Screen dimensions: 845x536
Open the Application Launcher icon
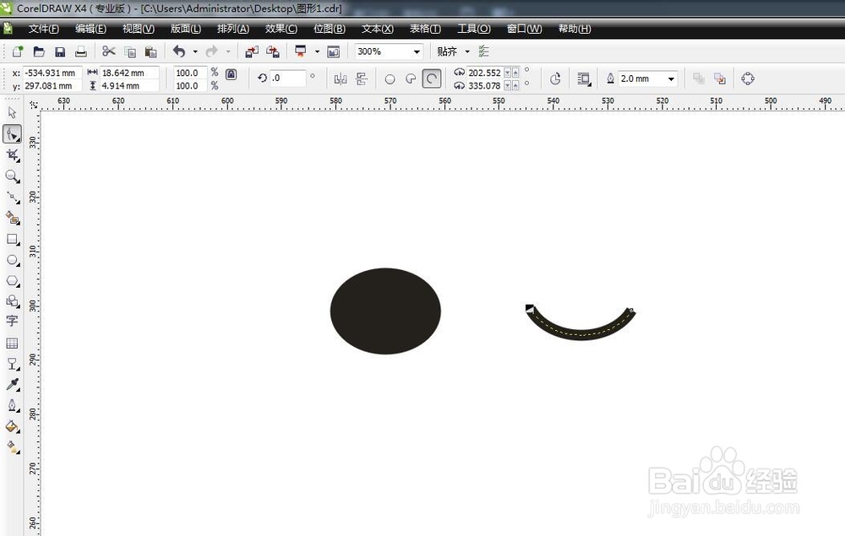point(301,51)
